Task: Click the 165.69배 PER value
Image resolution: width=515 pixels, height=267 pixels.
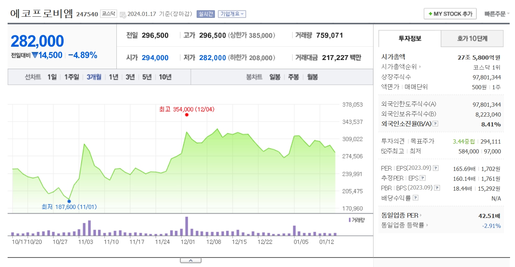Action: coord(464,168)
